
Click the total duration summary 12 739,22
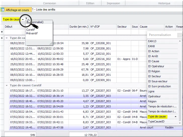pyautogui.click(x=84, y=135)
